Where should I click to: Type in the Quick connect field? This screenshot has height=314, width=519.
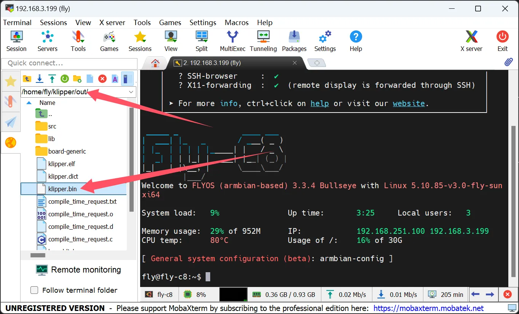pos(69,63)
